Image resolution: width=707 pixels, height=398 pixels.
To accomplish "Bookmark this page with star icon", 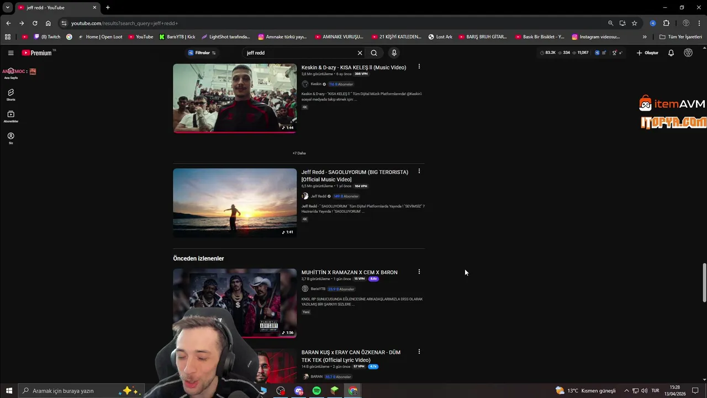I will (x=635, y=23).
